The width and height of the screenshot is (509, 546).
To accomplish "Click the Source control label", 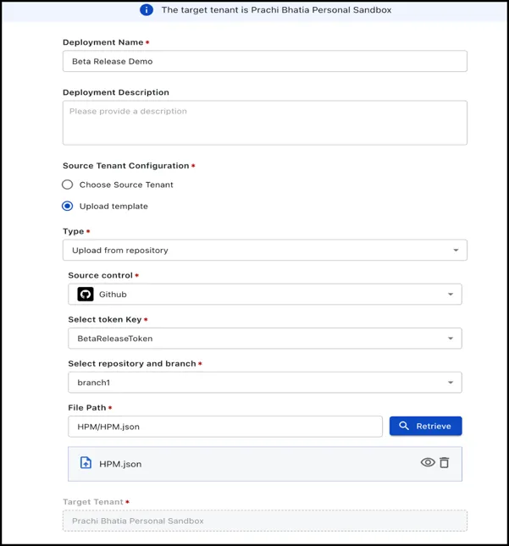I will 100,275.
